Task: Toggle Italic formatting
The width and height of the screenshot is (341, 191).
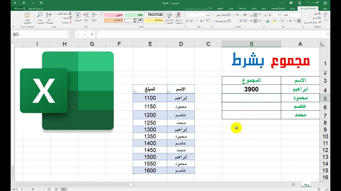Action: (295, 21)
